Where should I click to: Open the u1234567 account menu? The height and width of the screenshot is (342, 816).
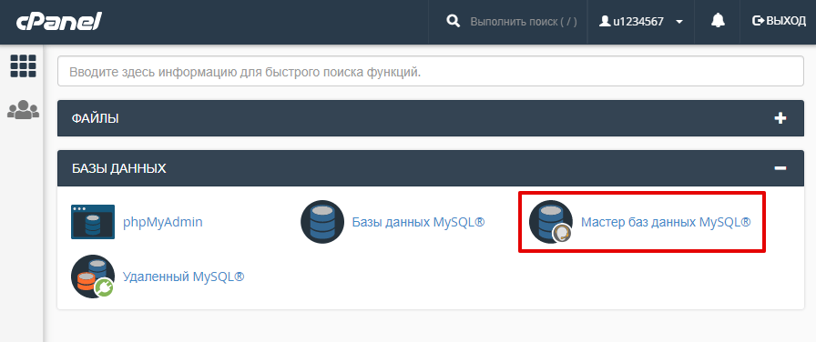(640, 22)
